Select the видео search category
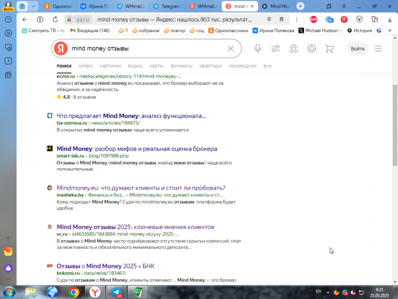Viewport: 398px width, 299px height. tap(135, 66)
